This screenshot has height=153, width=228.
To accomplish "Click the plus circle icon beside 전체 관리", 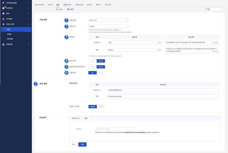I will pyautogui.click(x=3, y=44).
